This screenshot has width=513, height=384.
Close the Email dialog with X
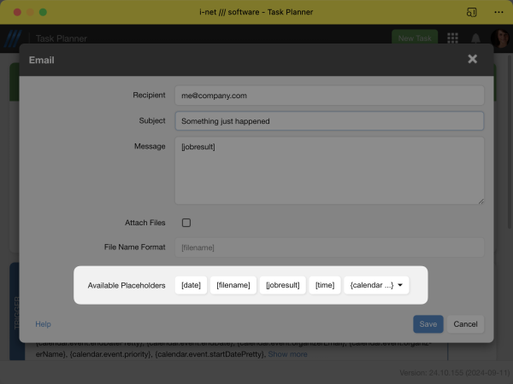[472, 60]
